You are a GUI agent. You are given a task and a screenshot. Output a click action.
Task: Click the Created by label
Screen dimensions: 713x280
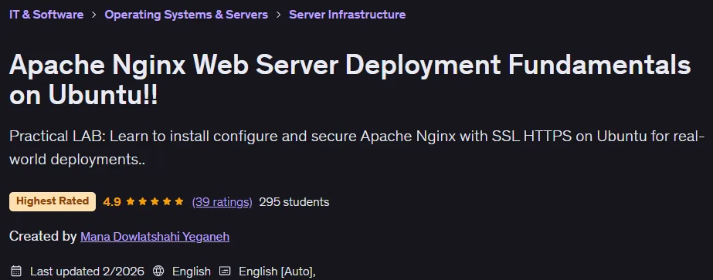[42, 237]
